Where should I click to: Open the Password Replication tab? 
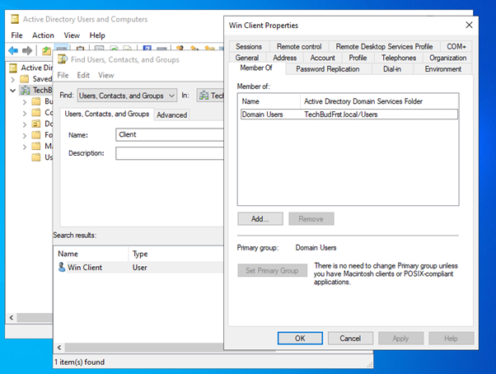click(x=327, y=69)
